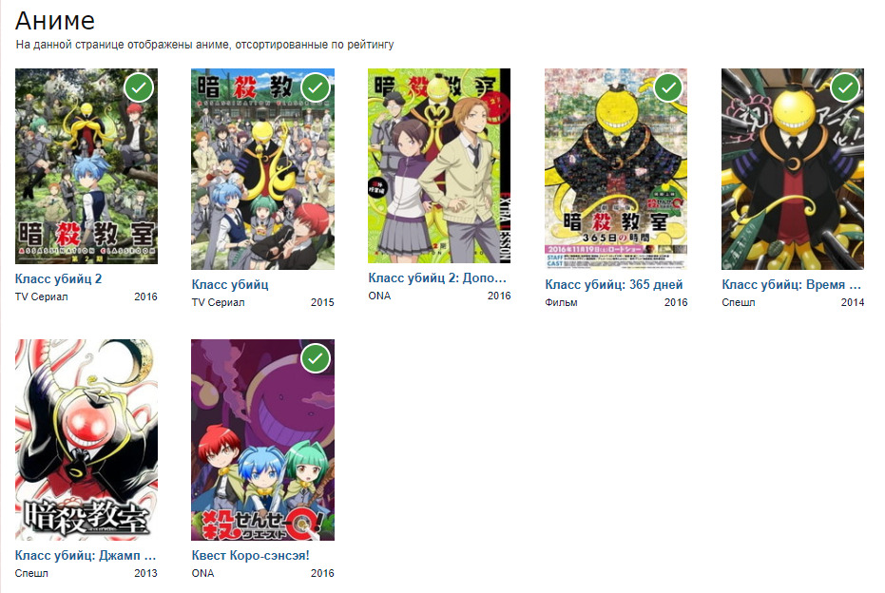Open poster of Класс убийц 2: Допо… ONA
The width and height of the screenshot is (885, 593).
click(x=439, y=166)
